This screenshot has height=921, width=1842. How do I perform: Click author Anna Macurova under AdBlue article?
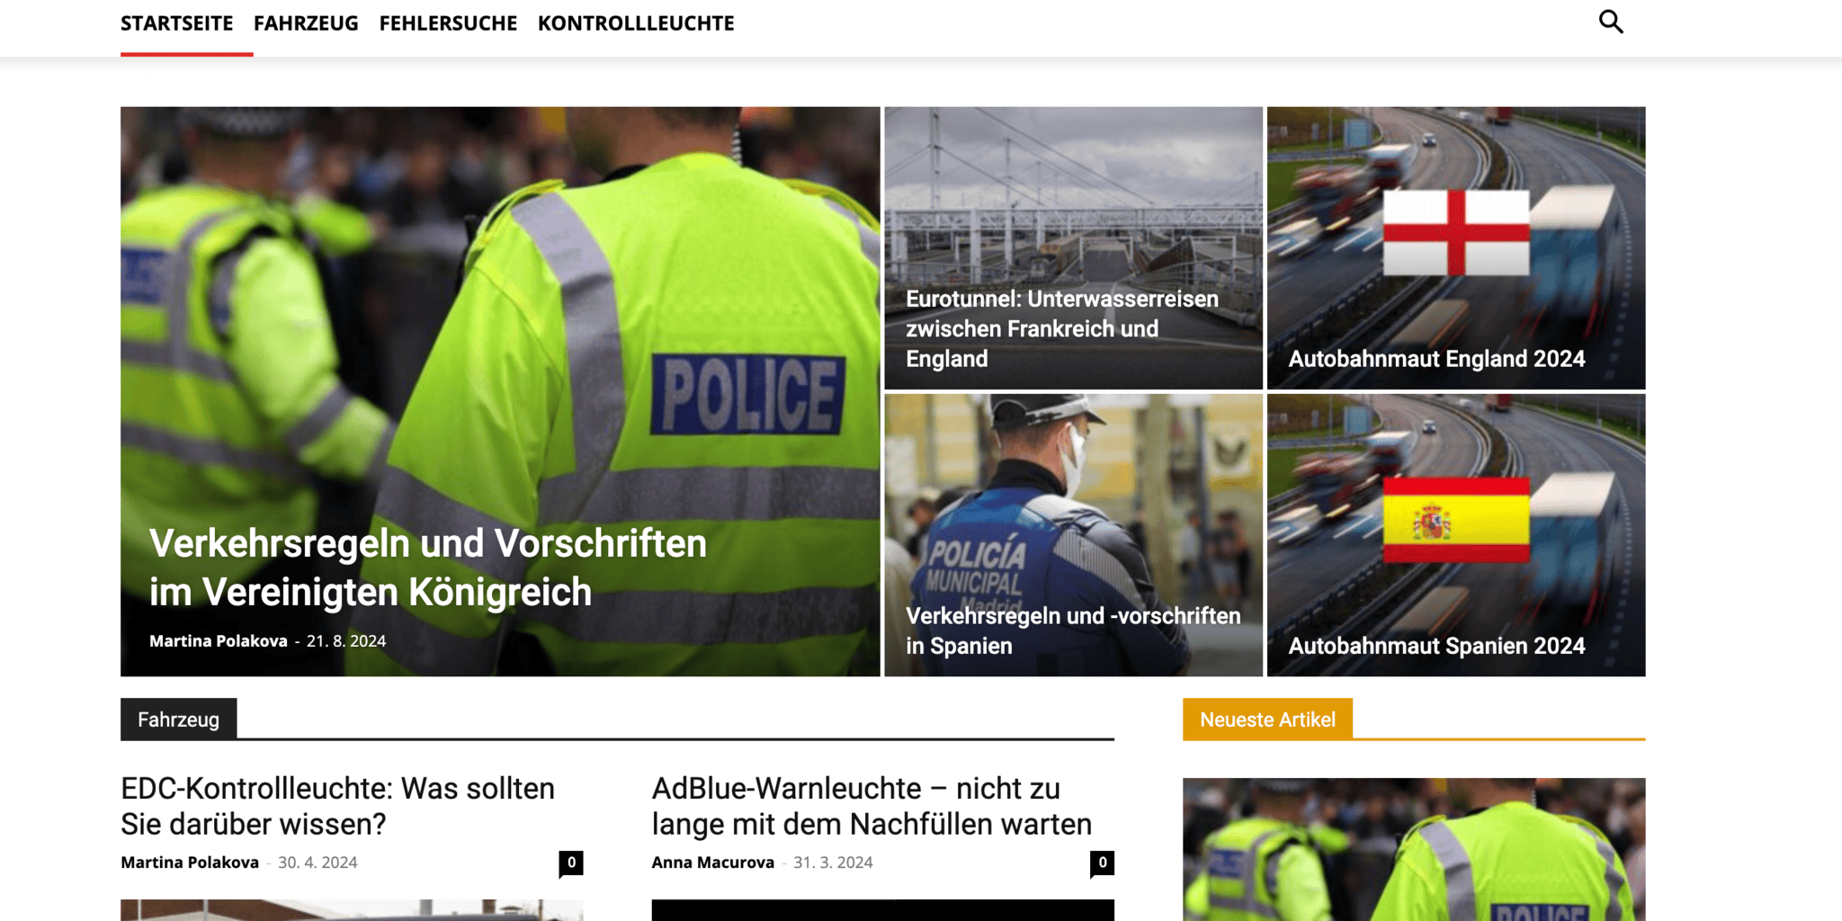(712, 863)
